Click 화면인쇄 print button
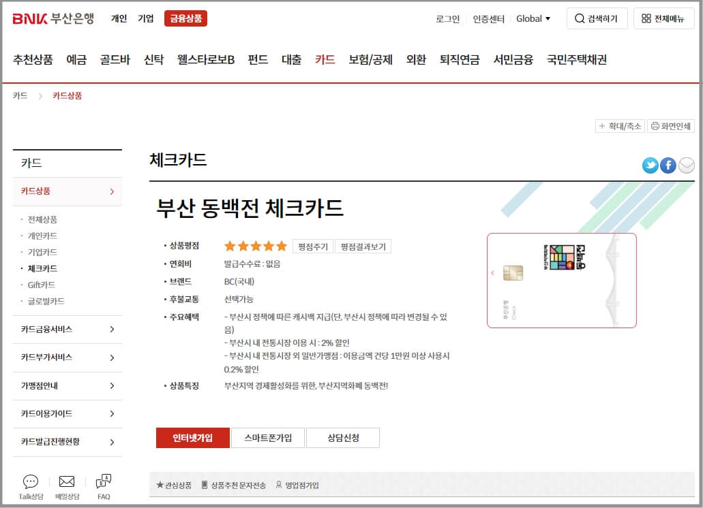This screenshot has height=508, width=703. (x=671, y=126)
